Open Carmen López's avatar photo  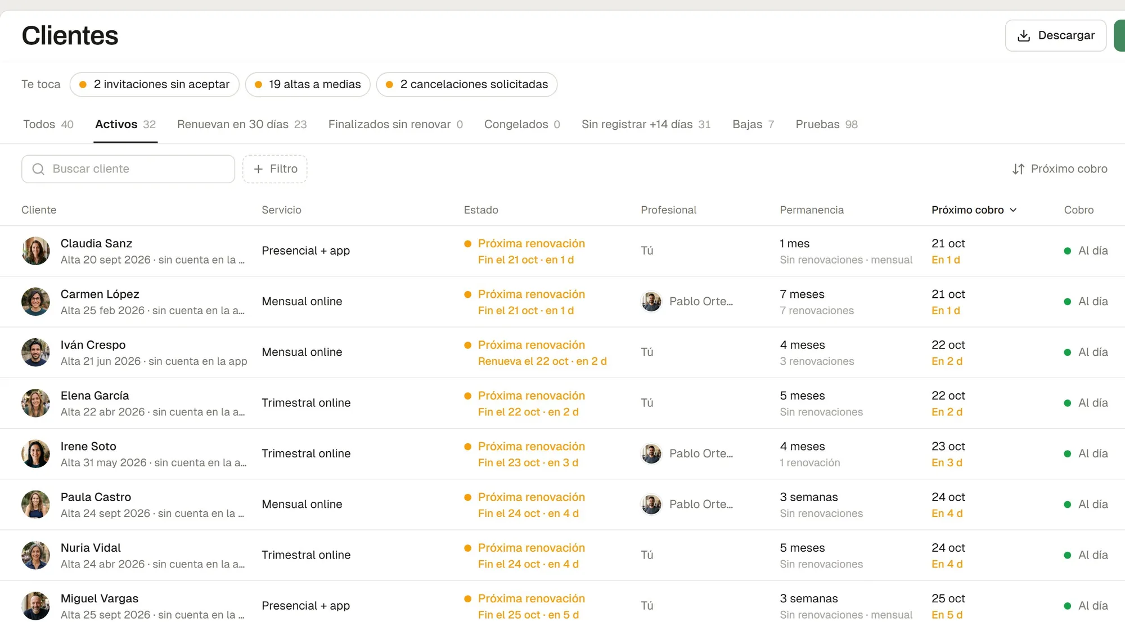(x=35, y=302)
